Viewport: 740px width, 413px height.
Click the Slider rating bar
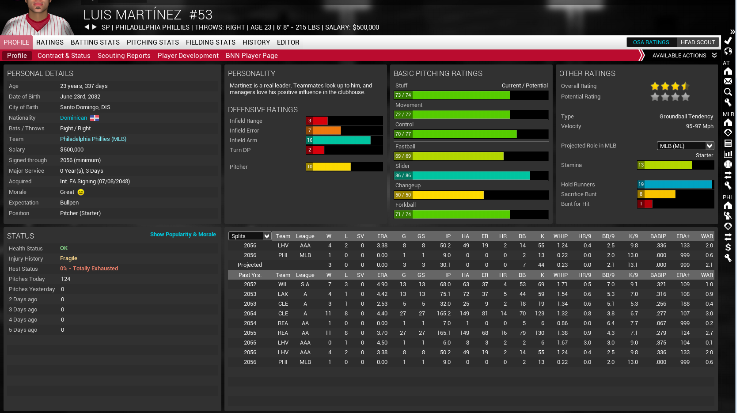(471, 175)
